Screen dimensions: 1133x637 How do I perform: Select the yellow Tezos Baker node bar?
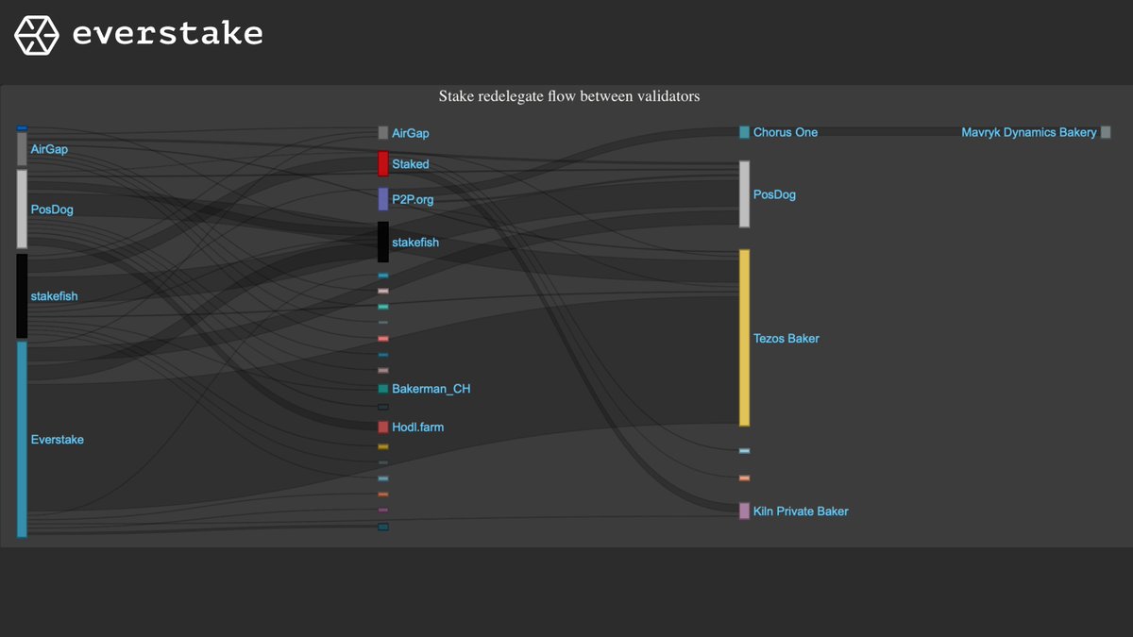point(744,338)
